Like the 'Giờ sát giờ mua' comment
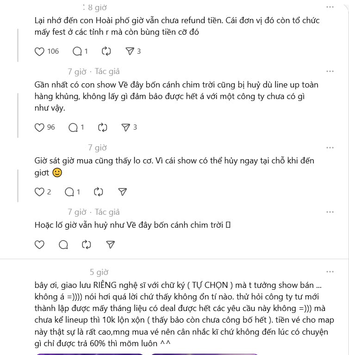Image resolution: width=349 pixels, height=355 pixels. tap(40, 192)
